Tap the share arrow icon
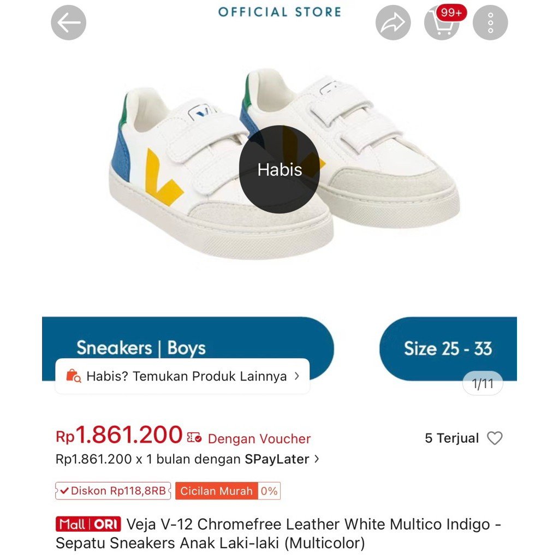559x559 pixels. pyautogui.click(x=393, y=23)
